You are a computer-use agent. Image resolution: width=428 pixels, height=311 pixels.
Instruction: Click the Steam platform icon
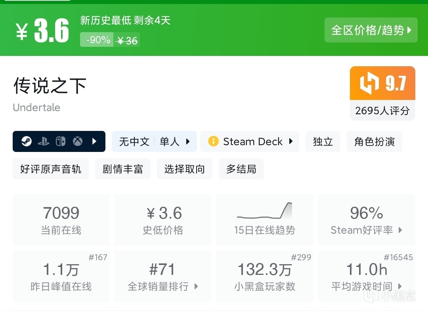[27, 142]
